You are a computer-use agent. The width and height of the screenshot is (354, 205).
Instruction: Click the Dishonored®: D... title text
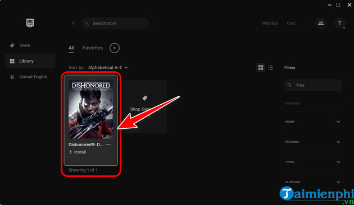coord(86,145)
